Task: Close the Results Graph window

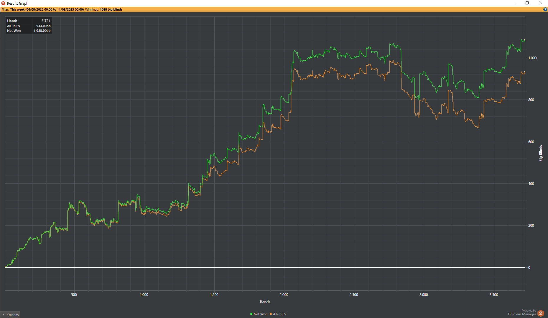Action: tap(541, 3)
